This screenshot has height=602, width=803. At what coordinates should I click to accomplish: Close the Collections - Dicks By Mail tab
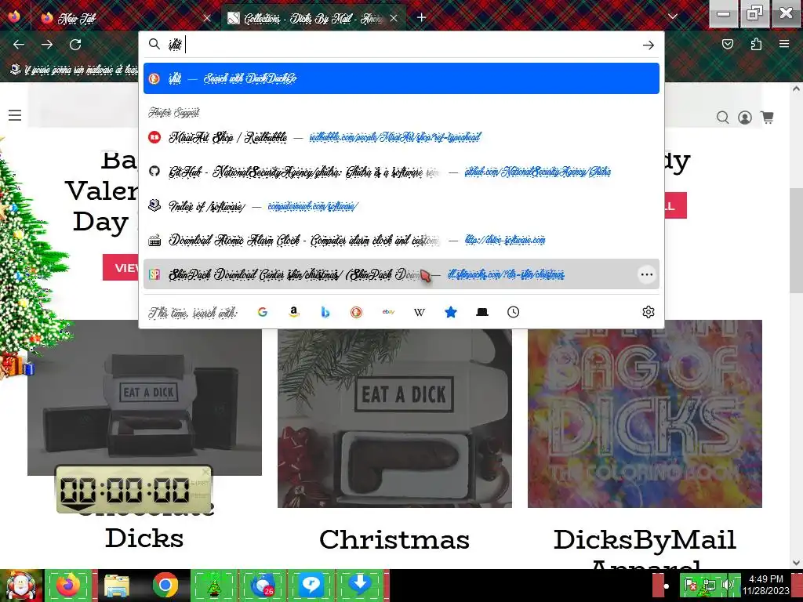(x=394, y=19)
